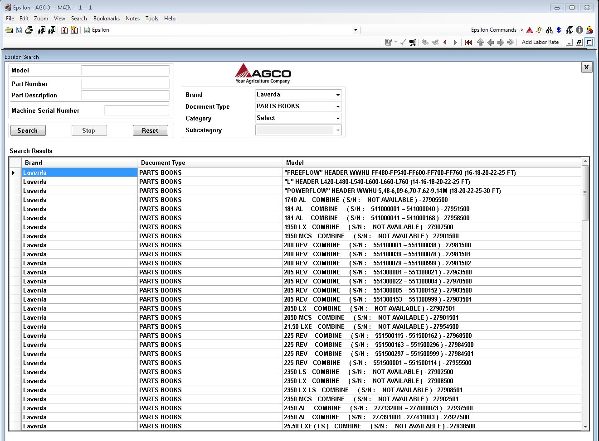Click the red left triangle previous icon
The image size is (599, 441).
[445, 42]
